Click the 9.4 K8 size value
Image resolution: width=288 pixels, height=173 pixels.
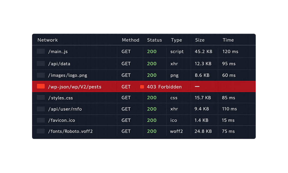(202, 109)
